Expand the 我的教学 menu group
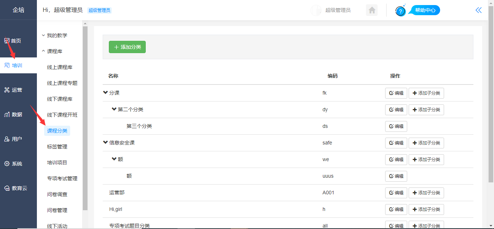The width and height of the screenshot is (494, 229). point(54,35)
